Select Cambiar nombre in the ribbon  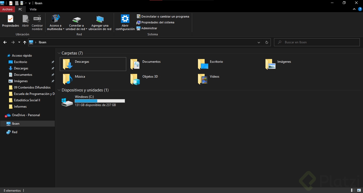click(37, 23)
